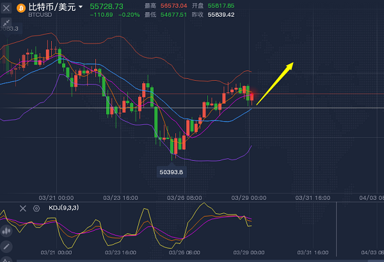Select the 03/29 00:00 time axis marker
Viewport: 384px width, 262px height.
click(x=249, y=197)
